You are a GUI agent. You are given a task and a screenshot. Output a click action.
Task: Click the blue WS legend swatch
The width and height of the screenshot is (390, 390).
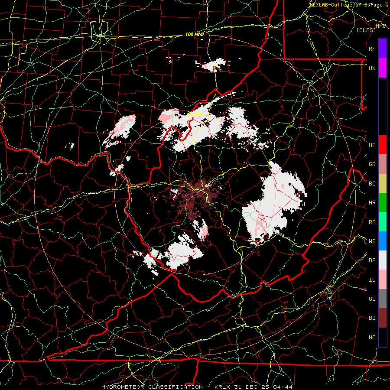pos(383,241)
